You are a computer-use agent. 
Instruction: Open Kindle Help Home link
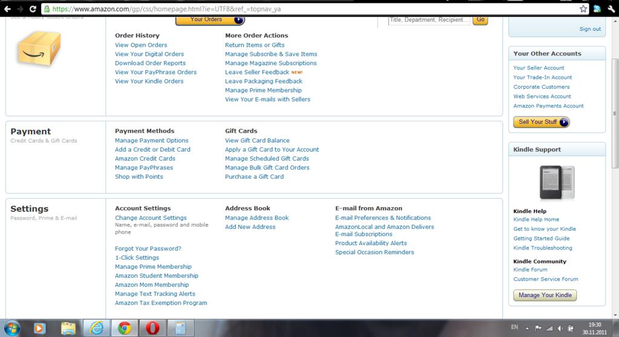tap(536, 219)
